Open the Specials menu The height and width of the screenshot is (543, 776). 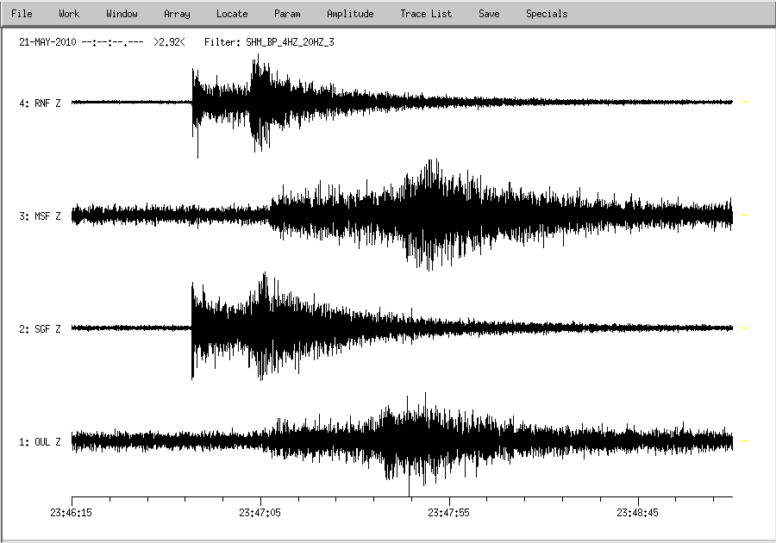pos(547,14)
